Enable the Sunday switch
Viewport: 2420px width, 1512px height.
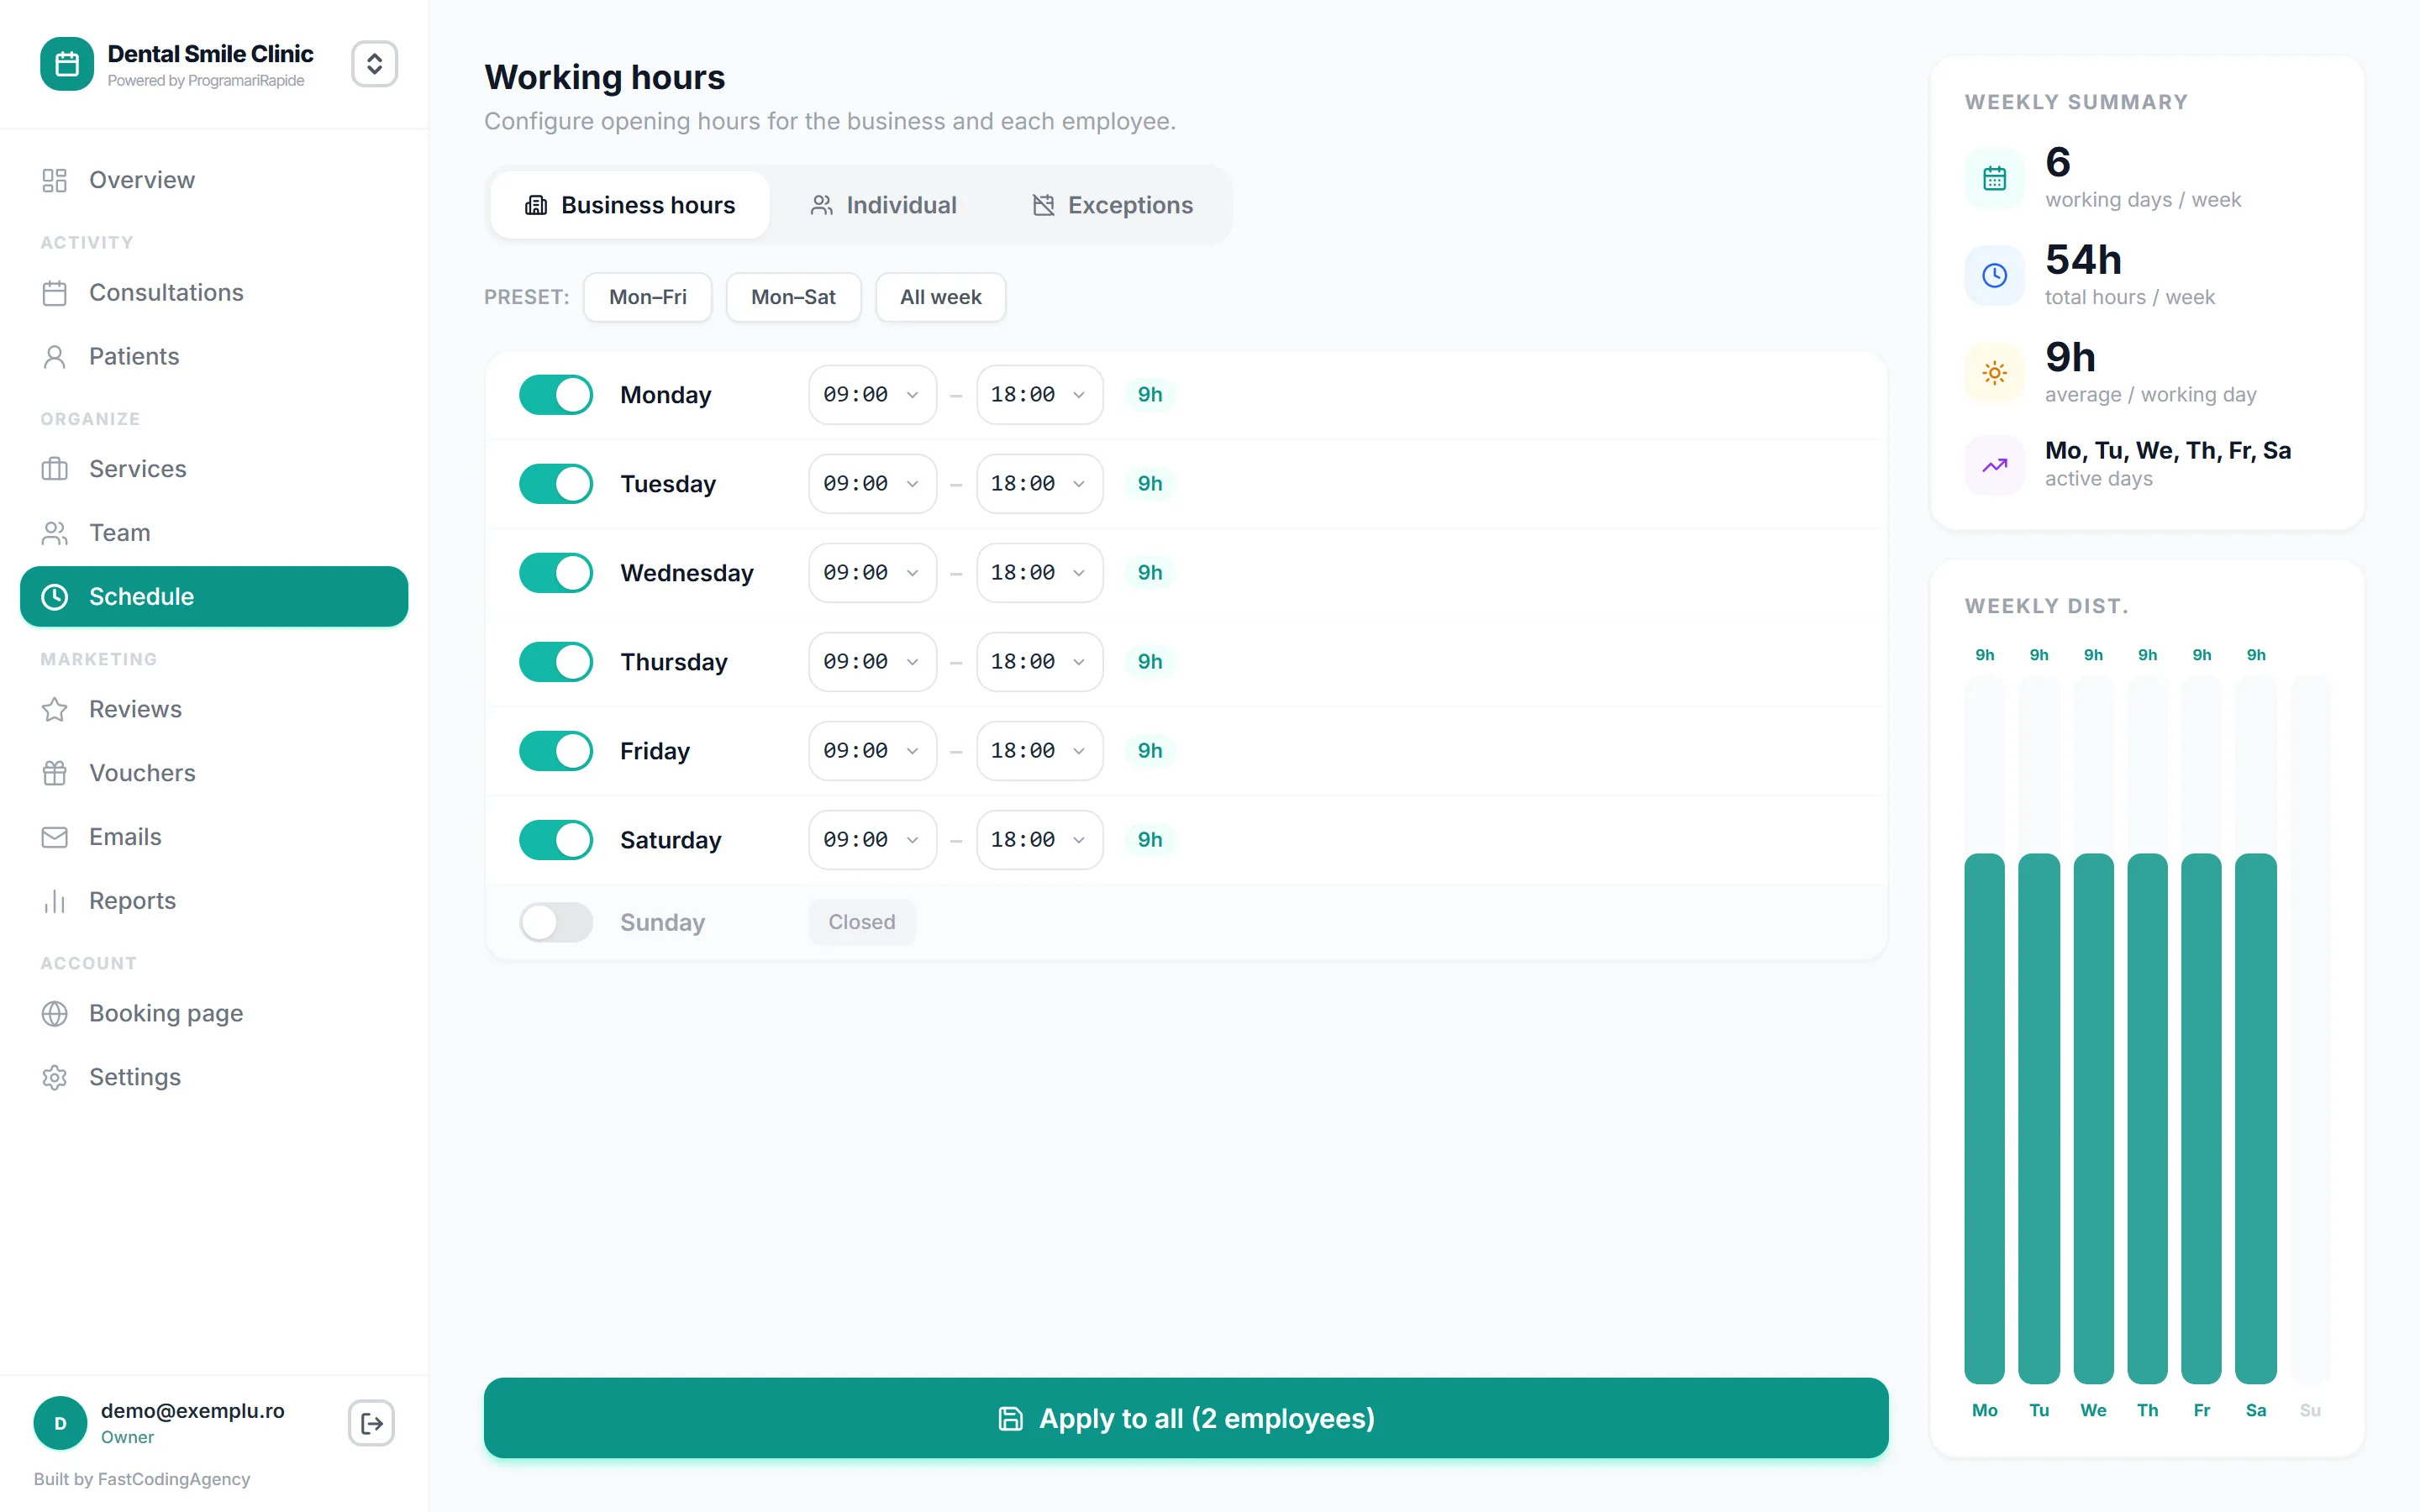pyautogui.click(x=556, y=922)
